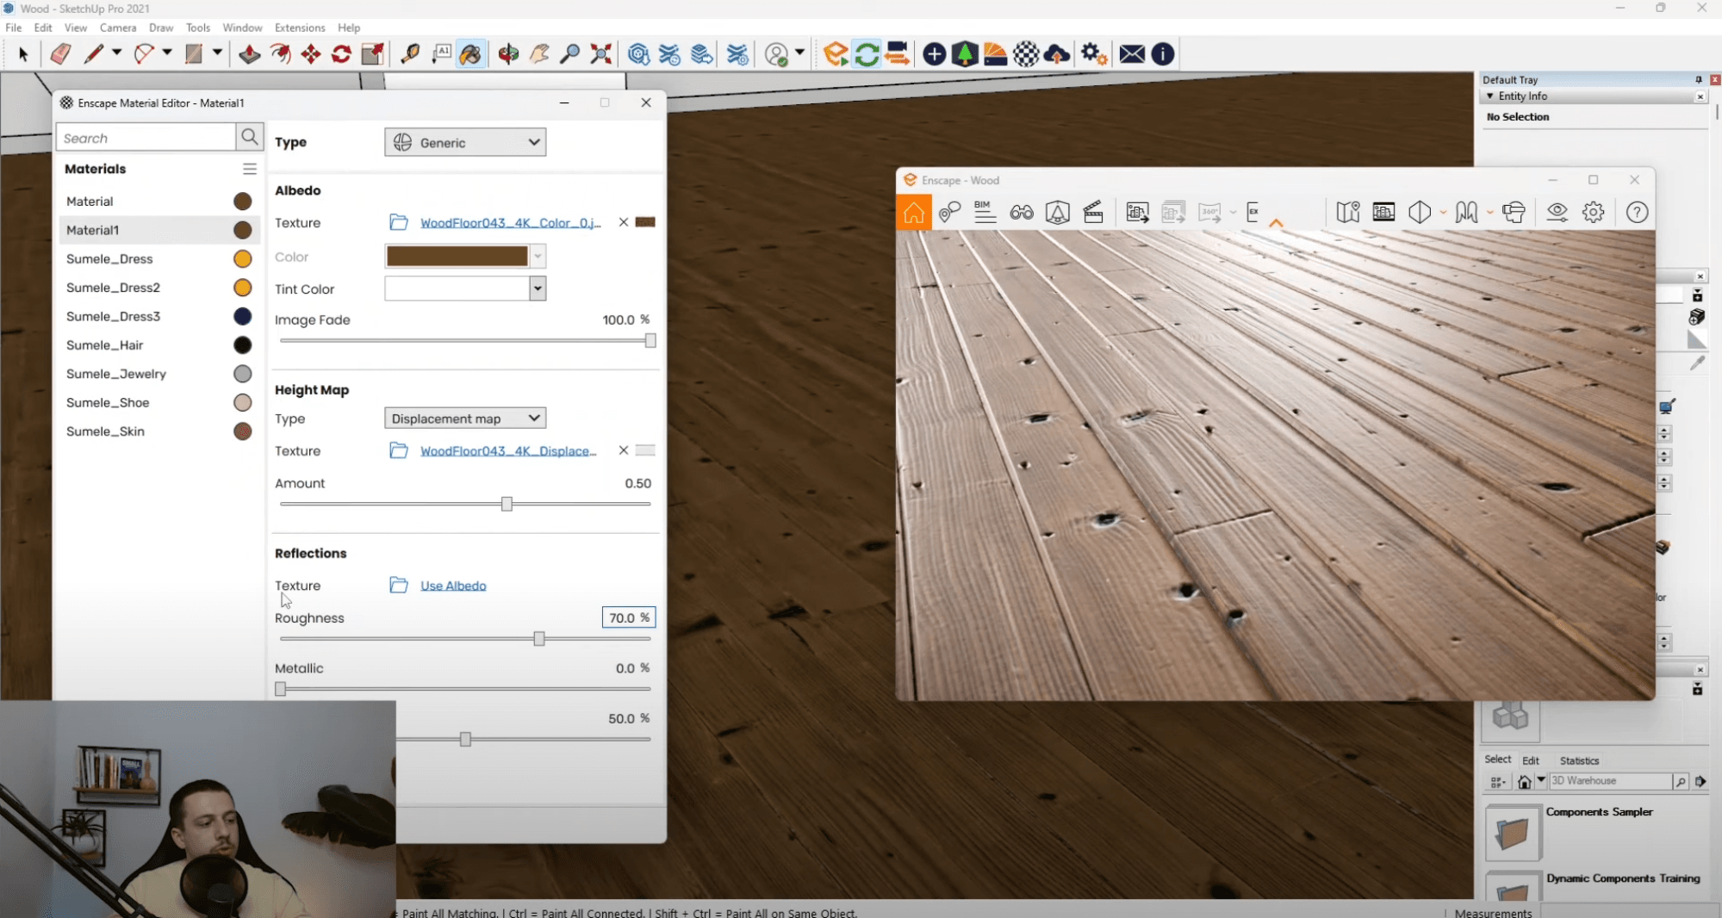
Task: Select the arrow Select tool in toolbar
Action: click(23, 54)
